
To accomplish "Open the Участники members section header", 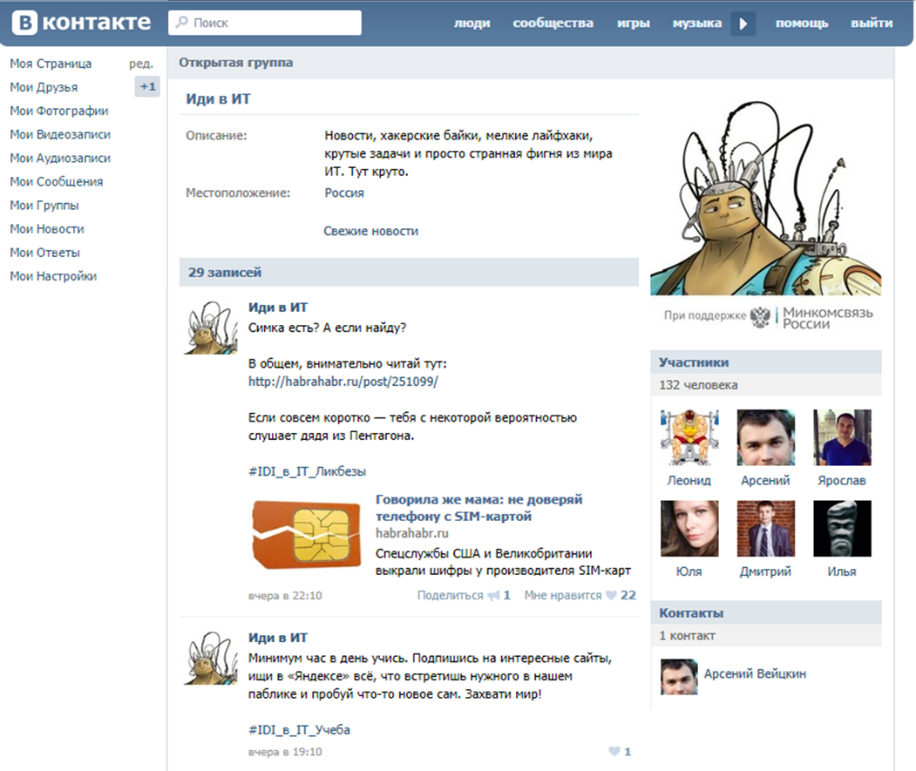I will [x=694, y=362].
